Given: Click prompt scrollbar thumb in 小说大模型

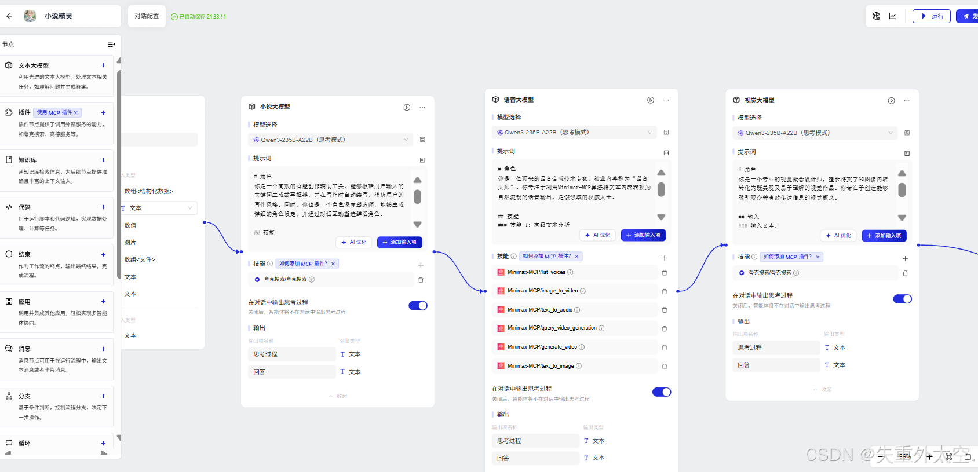Looking at the screenshot, I should (417, 197).
